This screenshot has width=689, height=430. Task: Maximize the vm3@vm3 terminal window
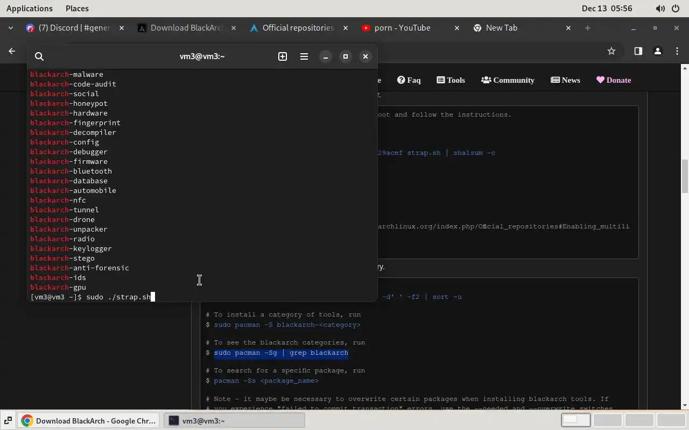pyautogui.click(x=346, y=56)
